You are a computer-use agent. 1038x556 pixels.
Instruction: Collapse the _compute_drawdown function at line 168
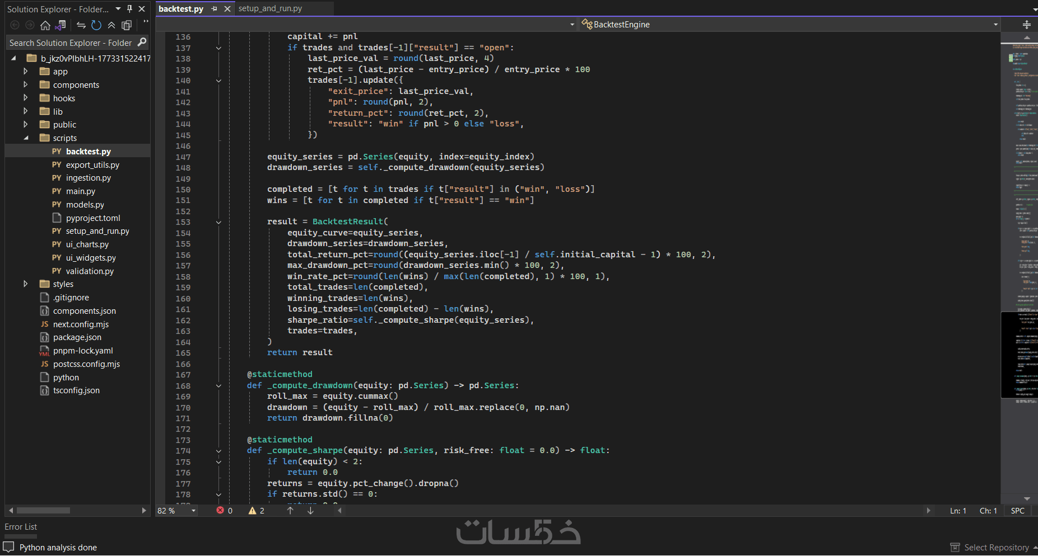click(218, 386)
